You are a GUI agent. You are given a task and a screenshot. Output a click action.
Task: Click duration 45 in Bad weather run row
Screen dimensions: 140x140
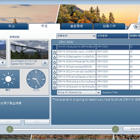tap(131, 57)
